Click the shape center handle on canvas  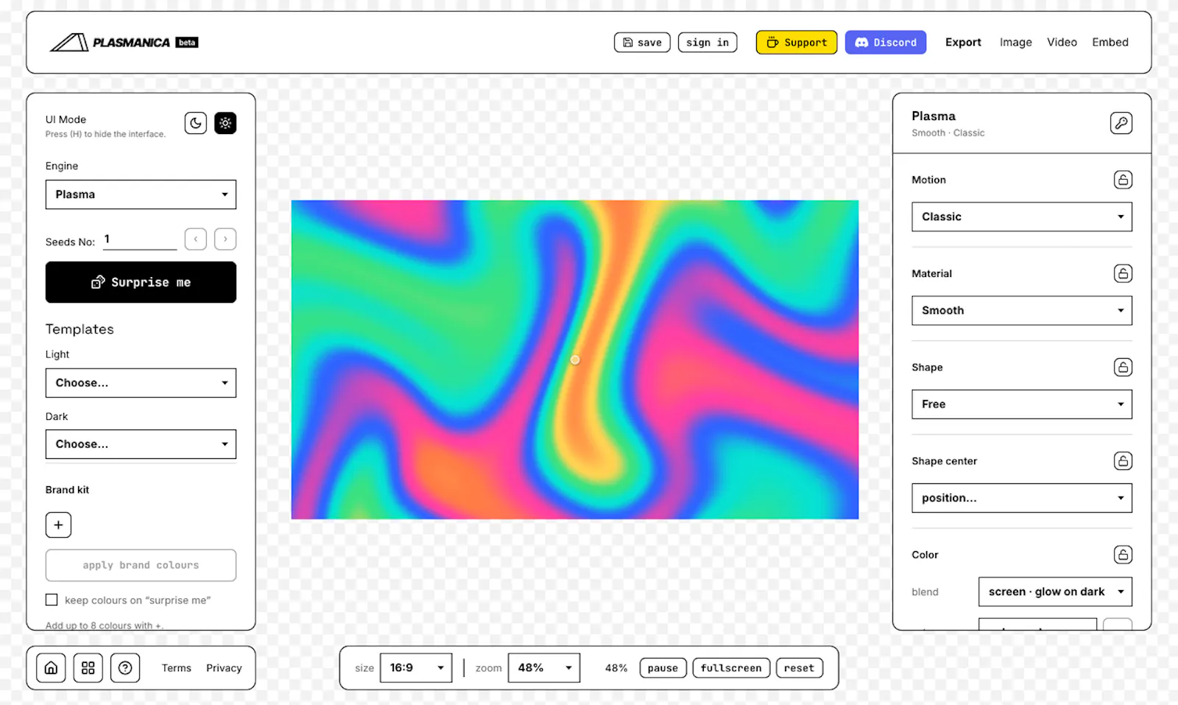(575, 359)
